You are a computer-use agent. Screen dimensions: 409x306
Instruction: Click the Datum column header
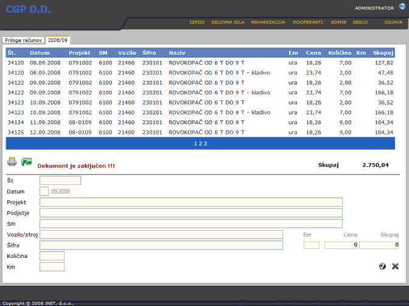click(x=40, y=53)
